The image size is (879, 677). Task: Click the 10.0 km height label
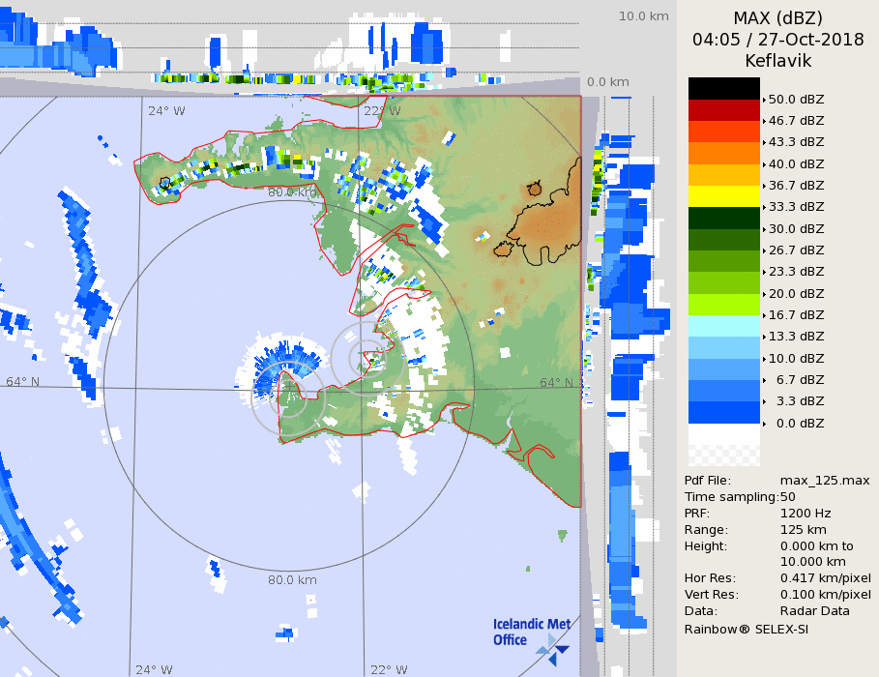(643, 16)
